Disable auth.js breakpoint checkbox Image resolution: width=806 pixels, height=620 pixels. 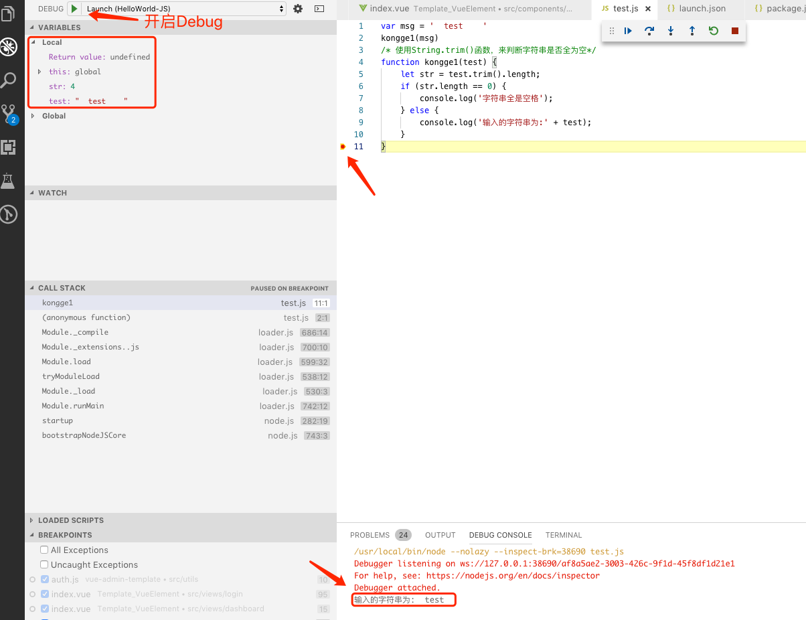tap(45, 579)
